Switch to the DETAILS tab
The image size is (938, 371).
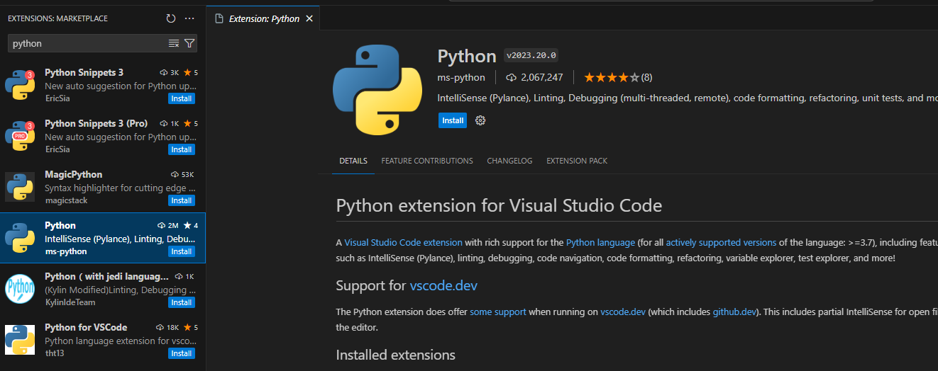coord(353,161)
